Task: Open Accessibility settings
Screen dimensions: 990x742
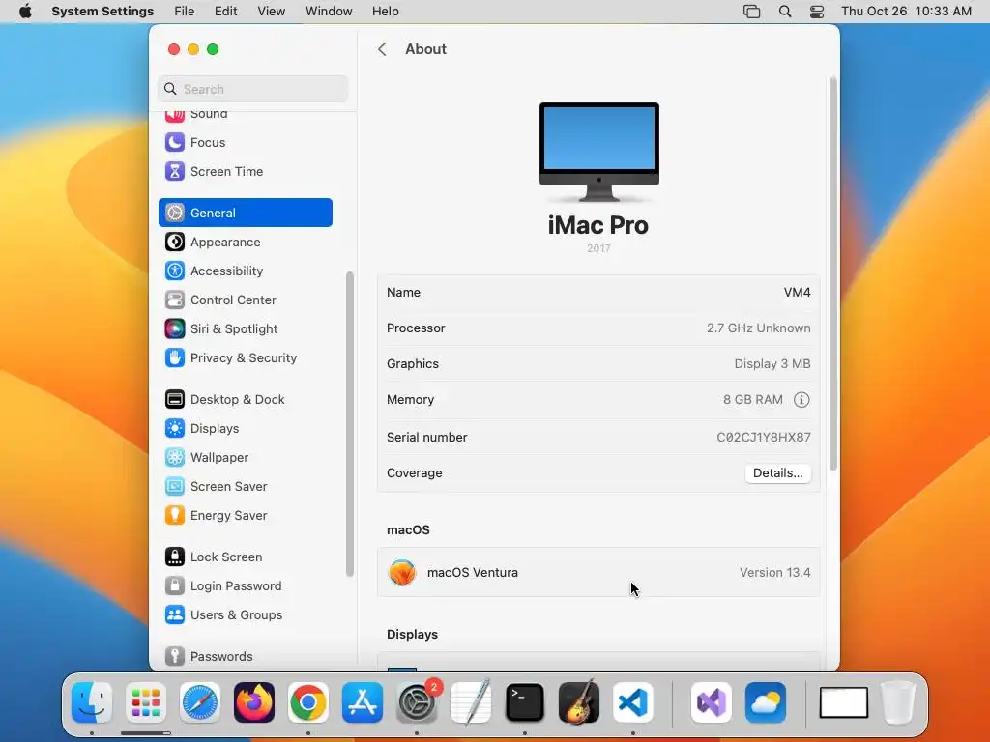Action: point(245,271)
